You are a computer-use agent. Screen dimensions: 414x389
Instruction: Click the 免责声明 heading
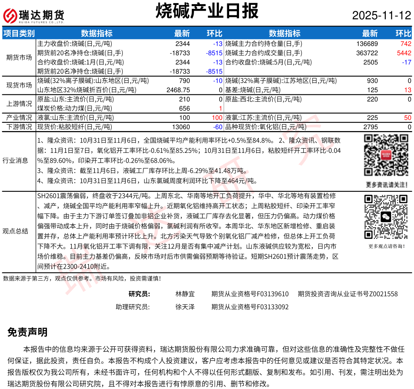27,332
